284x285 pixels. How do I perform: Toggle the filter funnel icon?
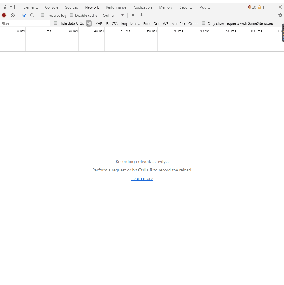(24, 16)
